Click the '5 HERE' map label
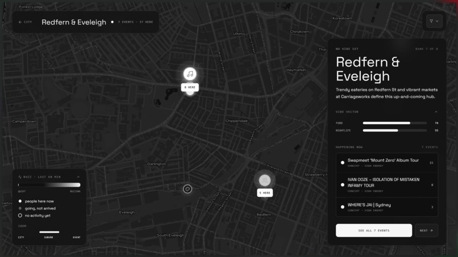The width and height of the screenshot is (458, 257). point(265,193)
